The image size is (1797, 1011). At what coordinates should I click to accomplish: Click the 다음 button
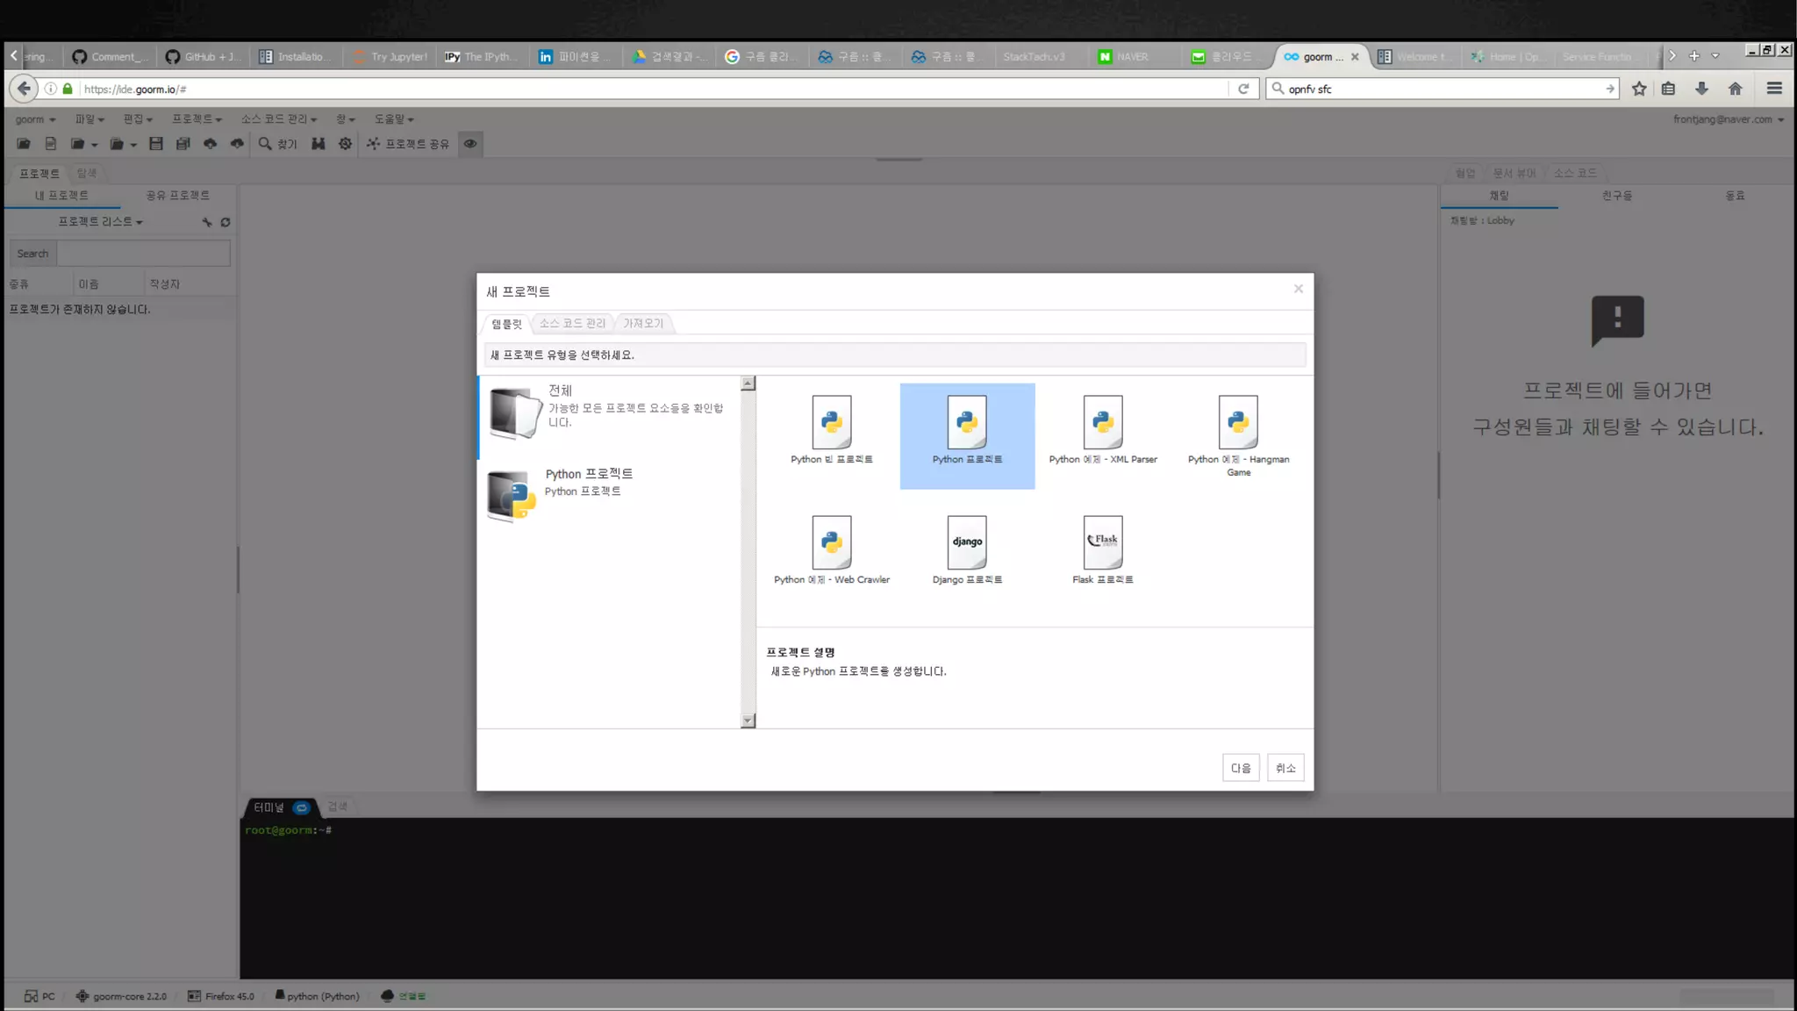(x=1240, y=768)
